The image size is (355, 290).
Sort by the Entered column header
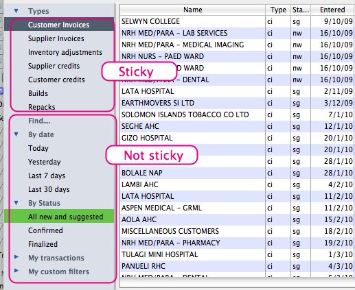(x=332, y=10)
